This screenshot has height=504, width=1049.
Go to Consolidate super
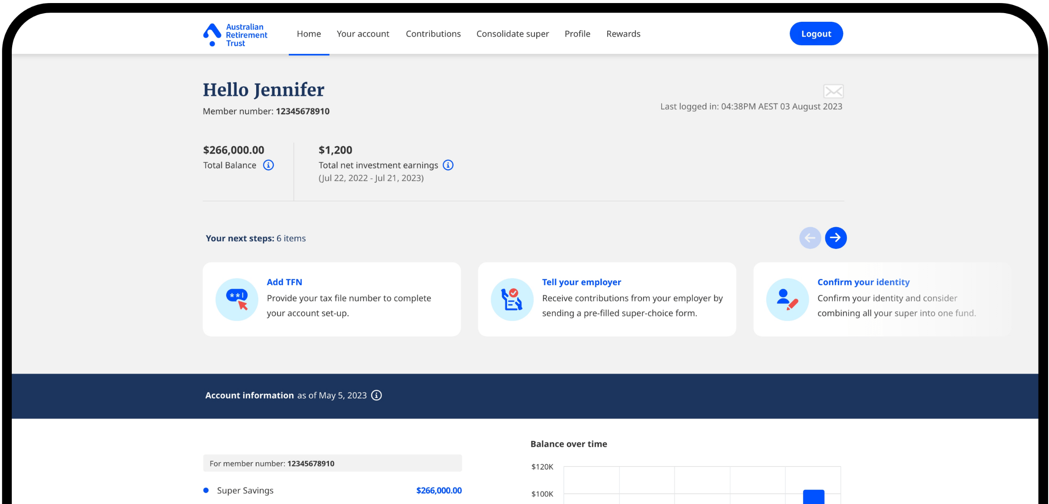[513, 34]
